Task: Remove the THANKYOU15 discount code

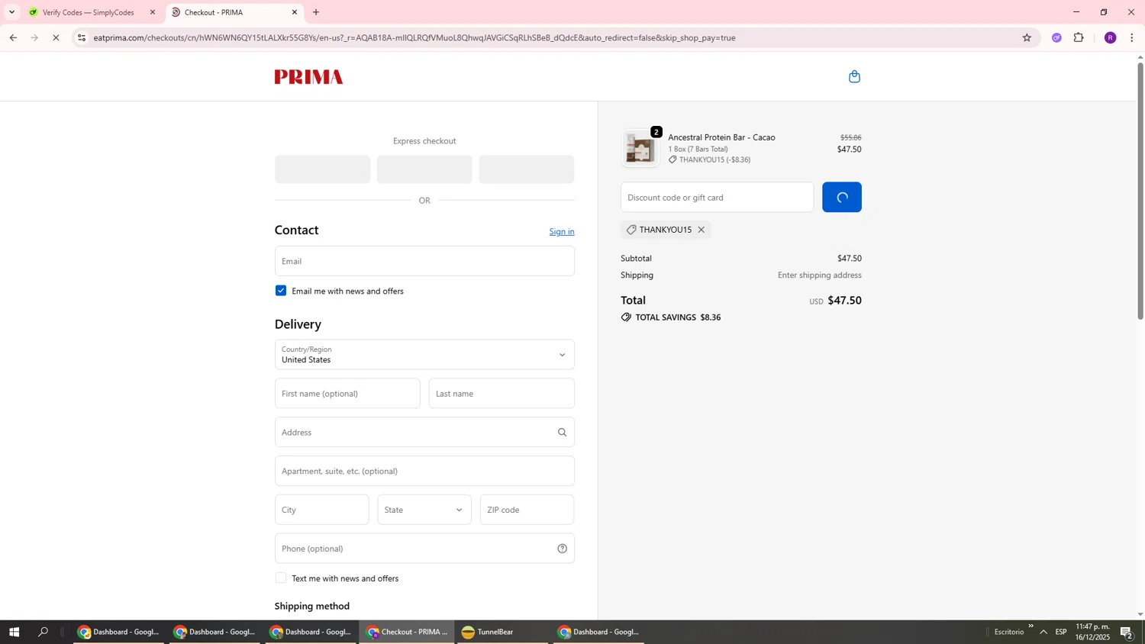Action: tap(701, 230)
